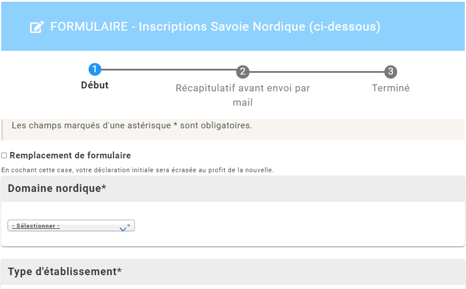Click the step 1 circle icon

coord(95,71)
